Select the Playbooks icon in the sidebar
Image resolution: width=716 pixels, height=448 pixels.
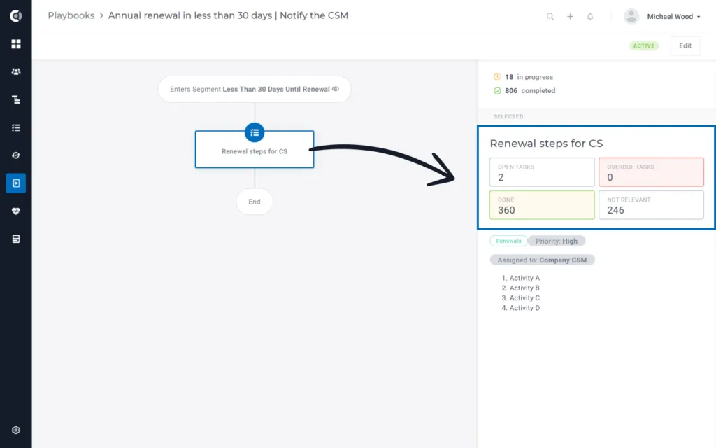coord(16,183)
